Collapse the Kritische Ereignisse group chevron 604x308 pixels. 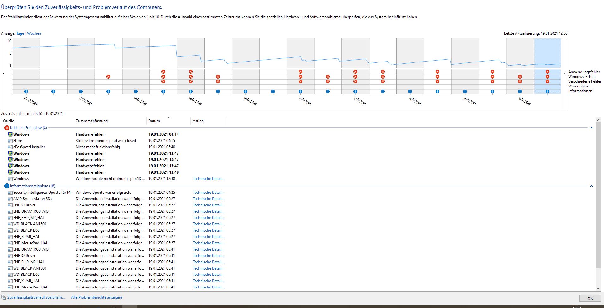tap(591, 128)
